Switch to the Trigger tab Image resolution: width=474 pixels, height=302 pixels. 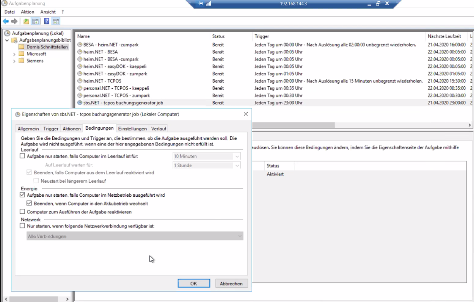point(51,129)
